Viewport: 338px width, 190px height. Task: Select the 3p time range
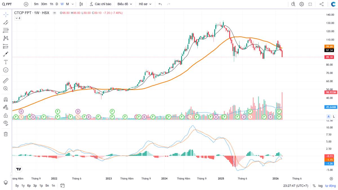tap(35, 185)
